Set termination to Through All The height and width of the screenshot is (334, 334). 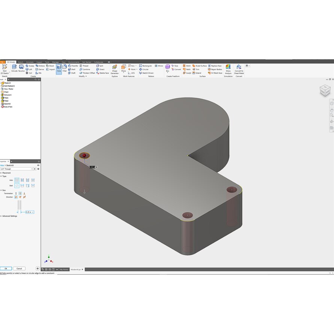click(x=20, y=193)
